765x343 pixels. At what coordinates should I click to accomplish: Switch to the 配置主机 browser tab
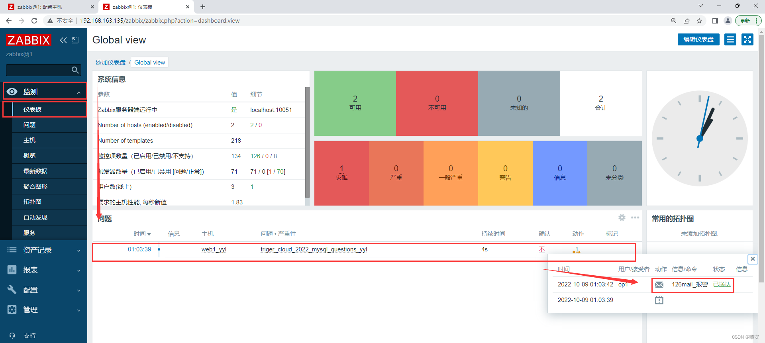51,7
